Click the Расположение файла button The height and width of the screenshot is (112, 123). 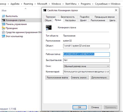coord(57,78)
